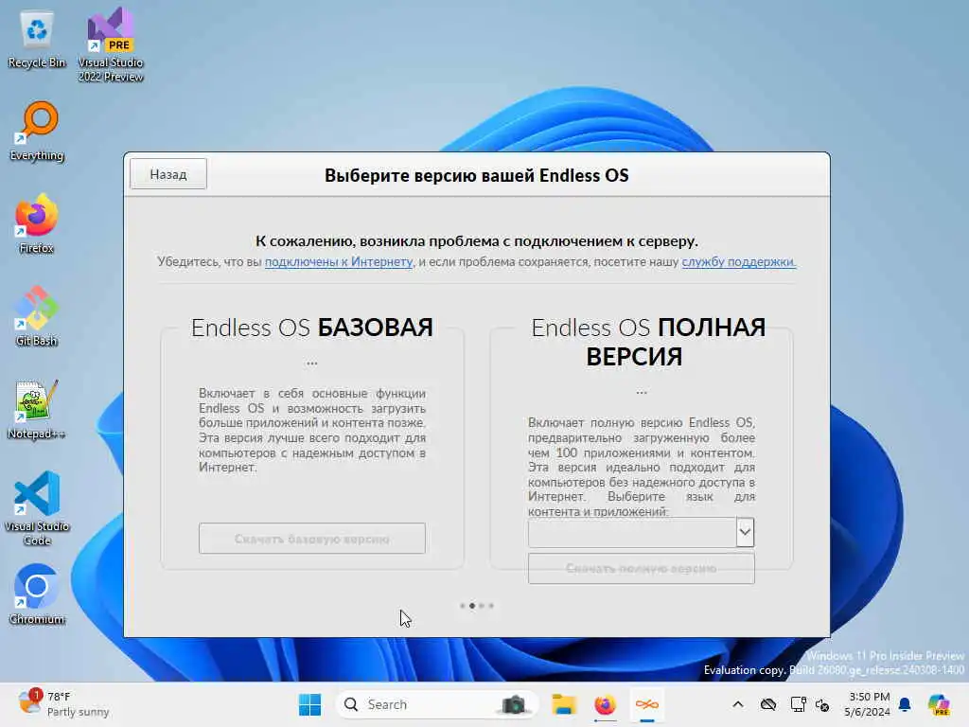Screen dimensions: 969x727
Task: Open Firefox from the taskbar
Action: tap(605, 704)
